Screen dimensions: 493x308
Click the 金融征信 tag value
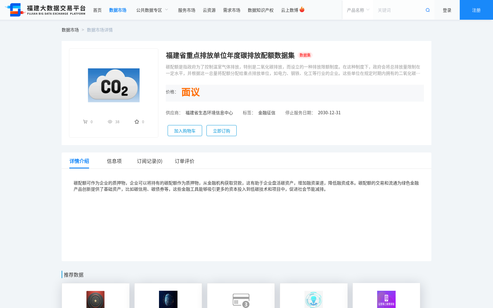tap(267, 113)
